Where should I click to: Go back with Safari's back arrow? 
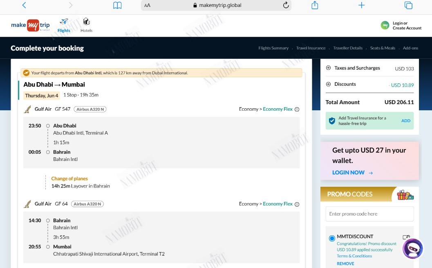(x=24, y=5)
